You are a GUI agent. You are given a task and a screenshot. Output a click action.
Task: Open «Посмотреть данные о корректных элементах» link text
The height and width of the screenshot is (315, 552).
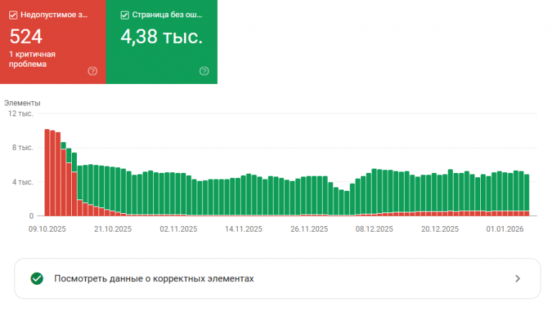(154, 279)
